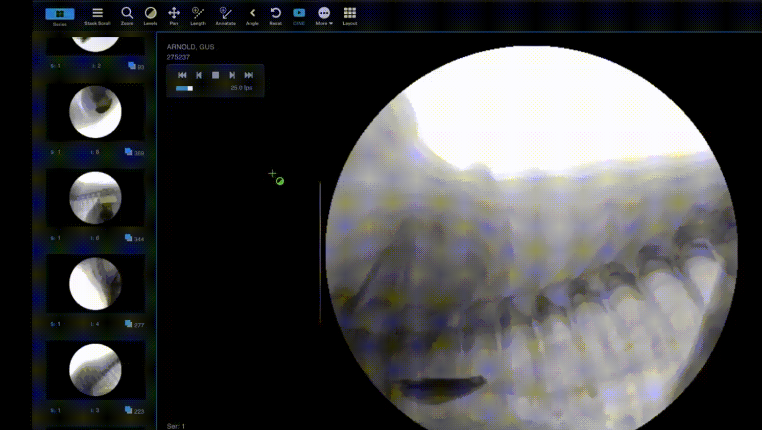Click the image count icon for 223
The height and width of the screenshot is (430, 762).
tap(129, 410)
